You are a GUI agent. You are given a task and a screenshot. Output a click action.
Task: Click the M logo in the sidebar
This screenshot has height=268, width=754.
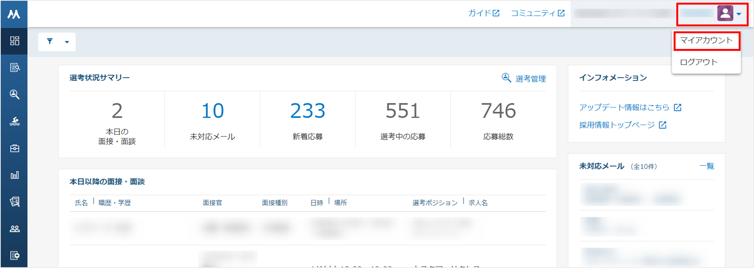[14, 14]
